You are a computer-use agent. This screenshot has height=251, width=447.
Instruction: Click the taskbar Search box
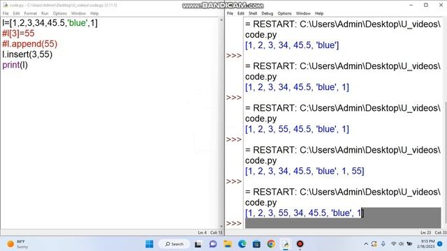(x=175, y=244)
